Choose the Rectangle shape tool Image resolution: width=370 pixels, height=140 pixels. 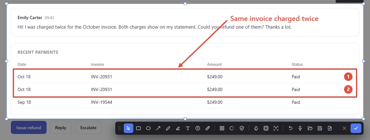click(138, 128)
